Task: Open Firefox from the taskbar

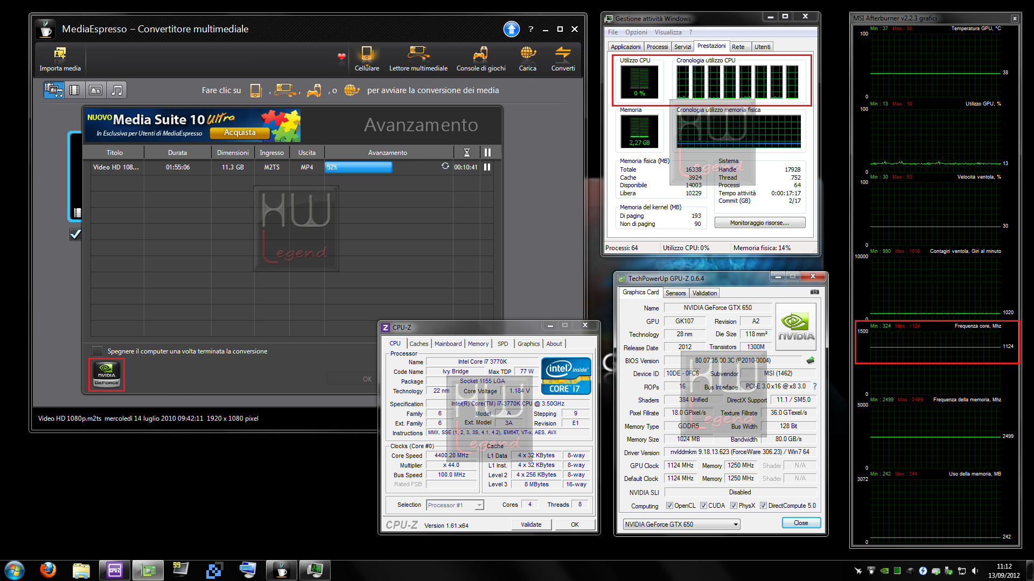Action: click(47, 570)
